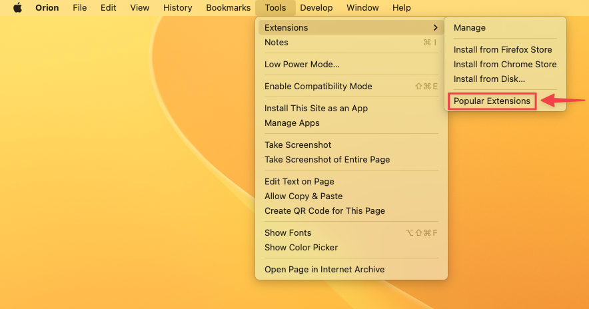Image resolution: width=589 pixels, height=309 pixels.
Task: Open the Develop menu
Action: coord(316,7)
